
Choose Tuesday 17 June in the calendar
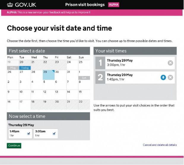tap(25, 105)
